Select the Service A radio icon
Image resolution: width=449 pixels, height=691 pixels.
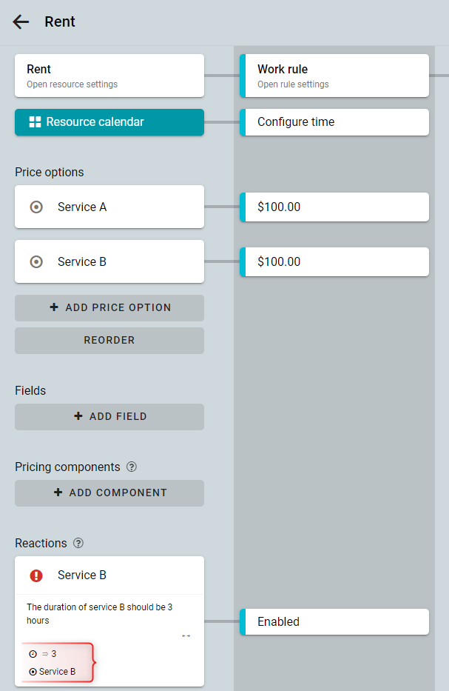click(36, 207)
